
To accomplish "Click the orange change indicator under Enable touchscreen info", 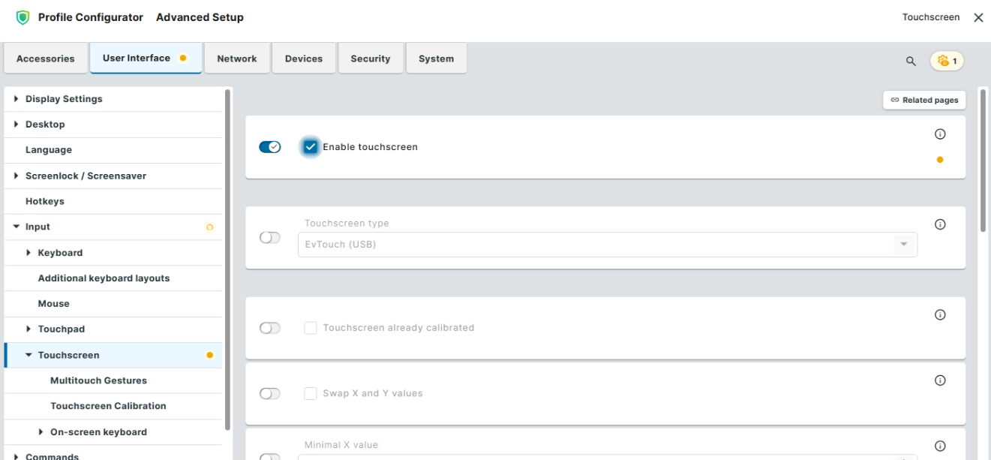I will [x=940, y=160].
